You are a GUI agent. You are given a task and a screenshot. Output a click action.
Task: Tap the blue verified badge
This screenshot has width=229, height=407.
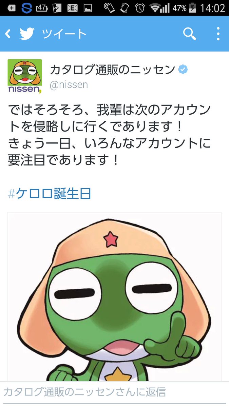coord(183,70)
